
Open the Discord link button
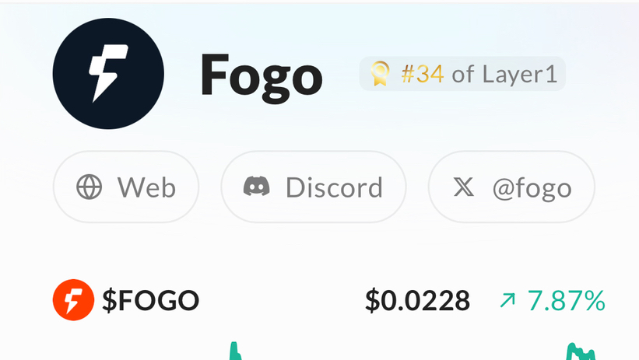pos(314,187)
